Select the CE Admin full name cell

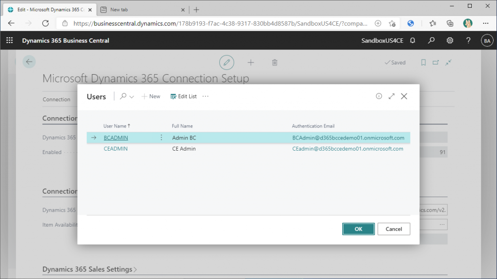pos(184,149)
